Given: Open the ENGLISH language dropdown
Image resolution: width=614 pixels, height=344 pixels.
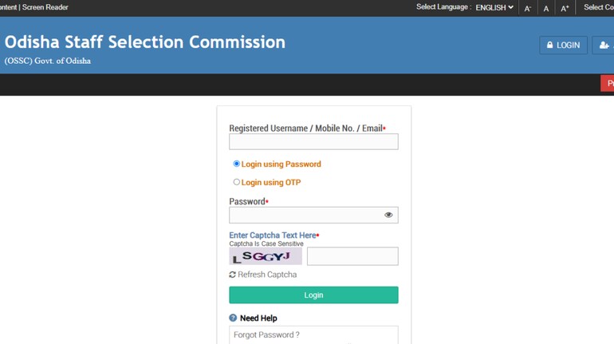Looking at the screenshot, I should [x=494, y=8].
